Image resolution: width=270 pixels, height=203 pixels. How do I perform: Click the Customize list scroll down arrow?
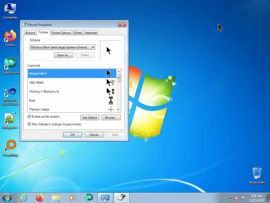click(119, 110)
